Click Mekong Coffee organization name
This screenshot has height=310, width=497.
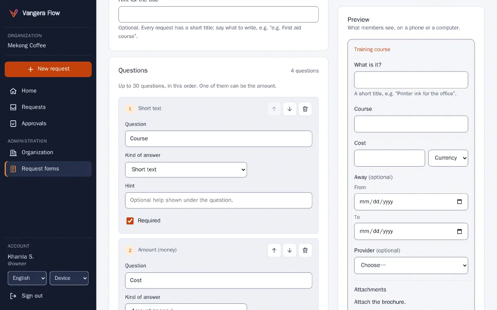tap(27, 45)
